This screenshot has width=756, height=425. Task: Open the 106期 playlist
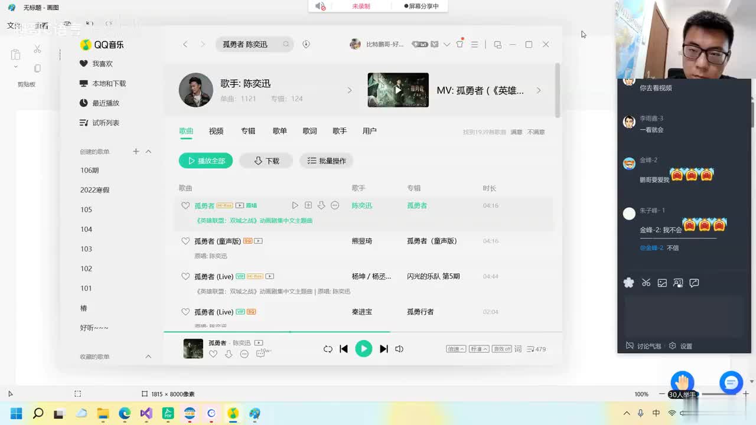(x=90, y=171)
